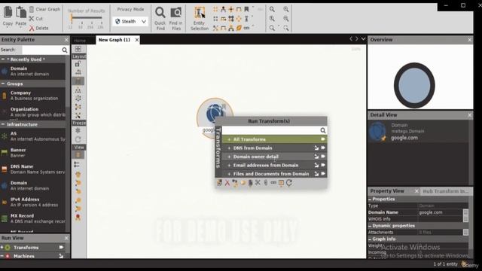482x271 pixels.
Task: Click the layout lock icon below Layout
Action: pyautogui.click(x=78, y=64)
